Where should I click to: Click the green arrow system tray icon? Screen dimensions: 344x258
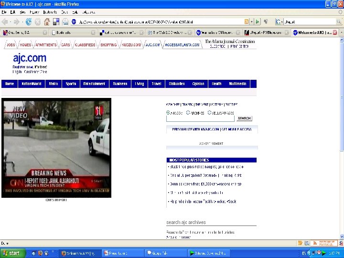point(324,253)
